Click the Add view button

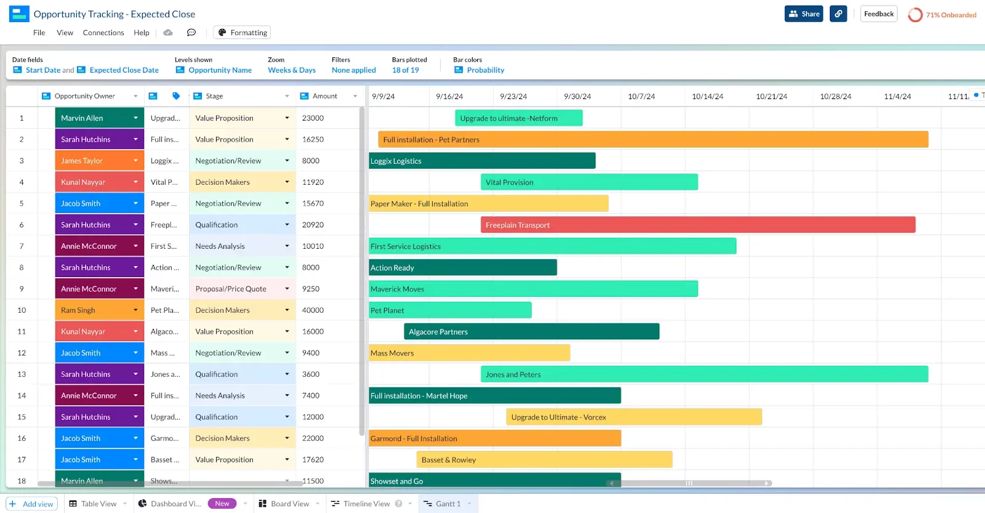point(31,504)
